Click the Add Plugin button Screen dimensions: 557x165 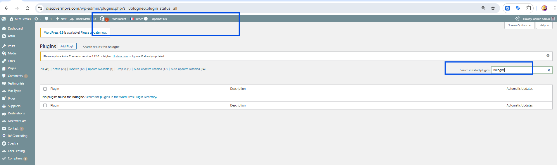click(x=67, y=46)
